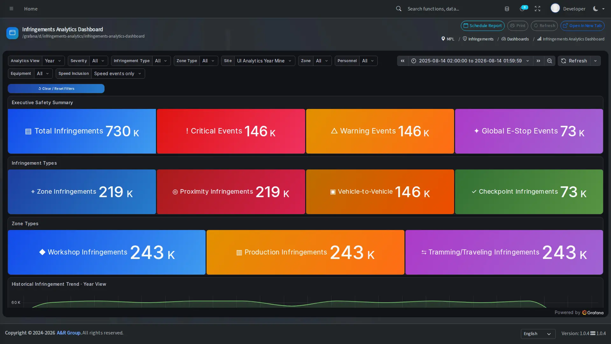Open the time range picker
Image resolution: width=611 pixels, height=344 pixels.
(x=470, y=61)
